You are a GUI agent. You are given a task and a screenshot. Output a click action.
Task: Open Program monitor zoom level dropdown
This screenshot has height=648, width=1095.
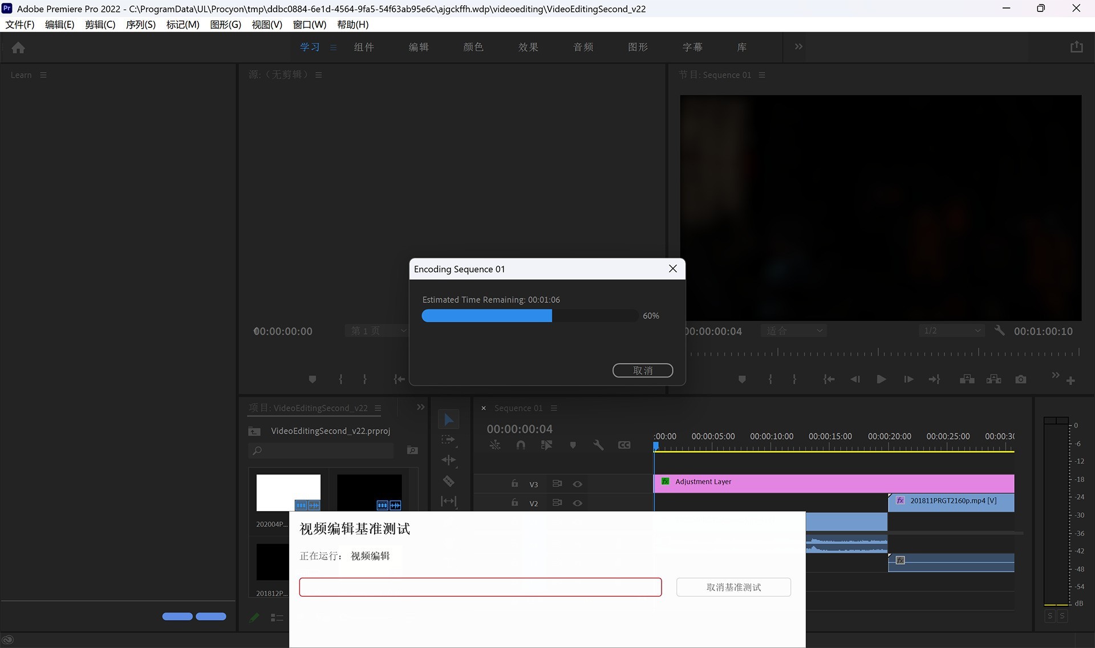tap(794, 331)
